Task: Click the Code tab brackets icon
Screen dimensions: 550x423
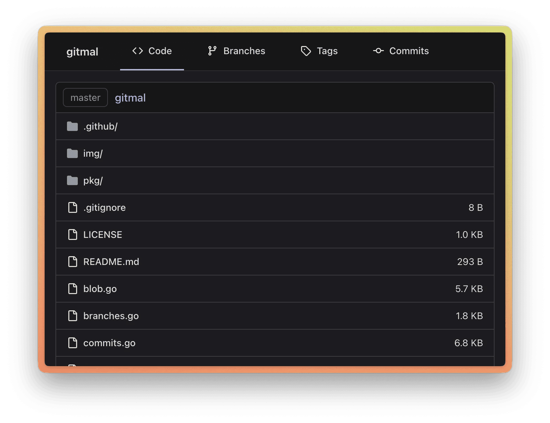Action: [x=138, y=51]
